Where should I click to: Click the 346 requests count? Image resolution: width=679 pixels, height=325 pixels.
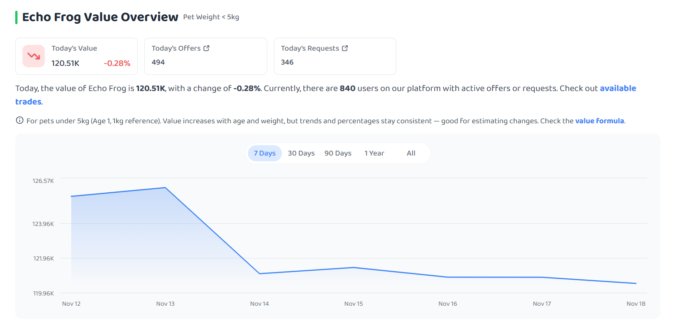[x=287, y=62]
